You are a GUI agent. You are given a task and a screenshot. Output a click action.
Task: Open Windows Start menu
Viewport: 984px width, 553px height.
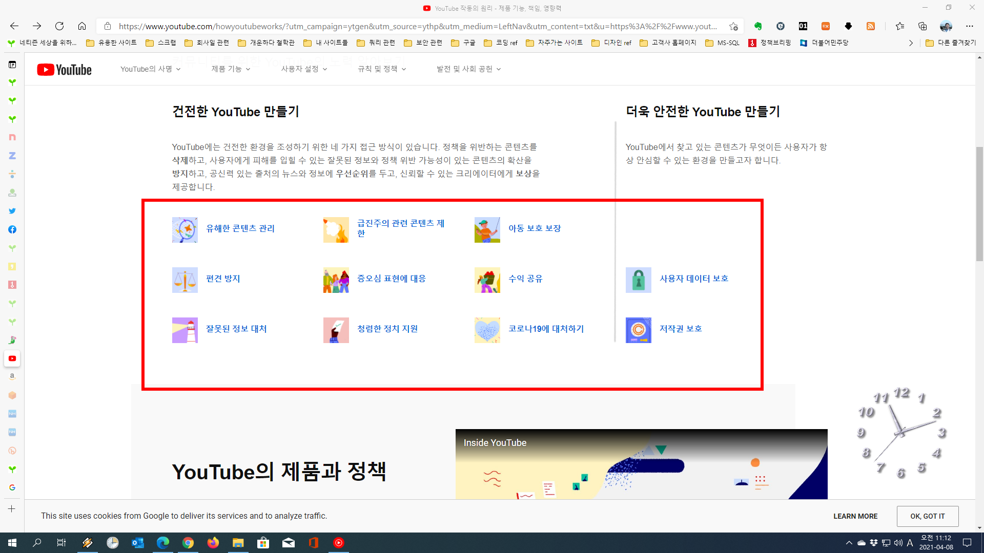(x=12, y=543)
